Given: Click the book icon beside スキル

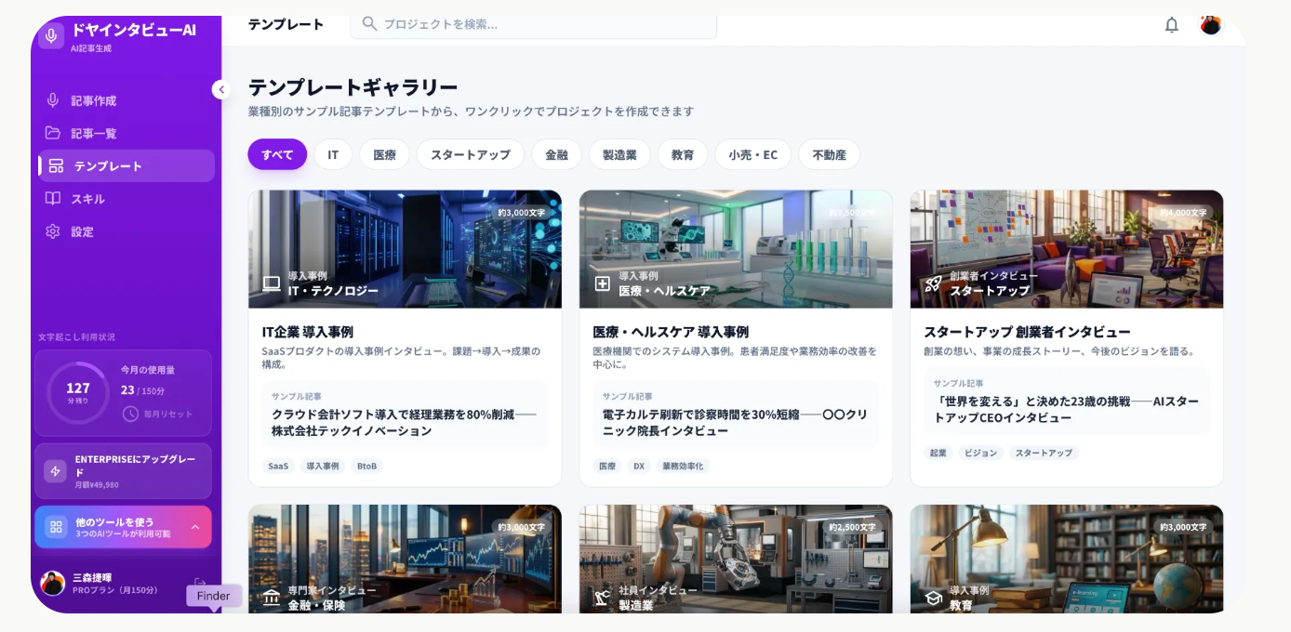Looking at the screenshot, I should (53, 199).
